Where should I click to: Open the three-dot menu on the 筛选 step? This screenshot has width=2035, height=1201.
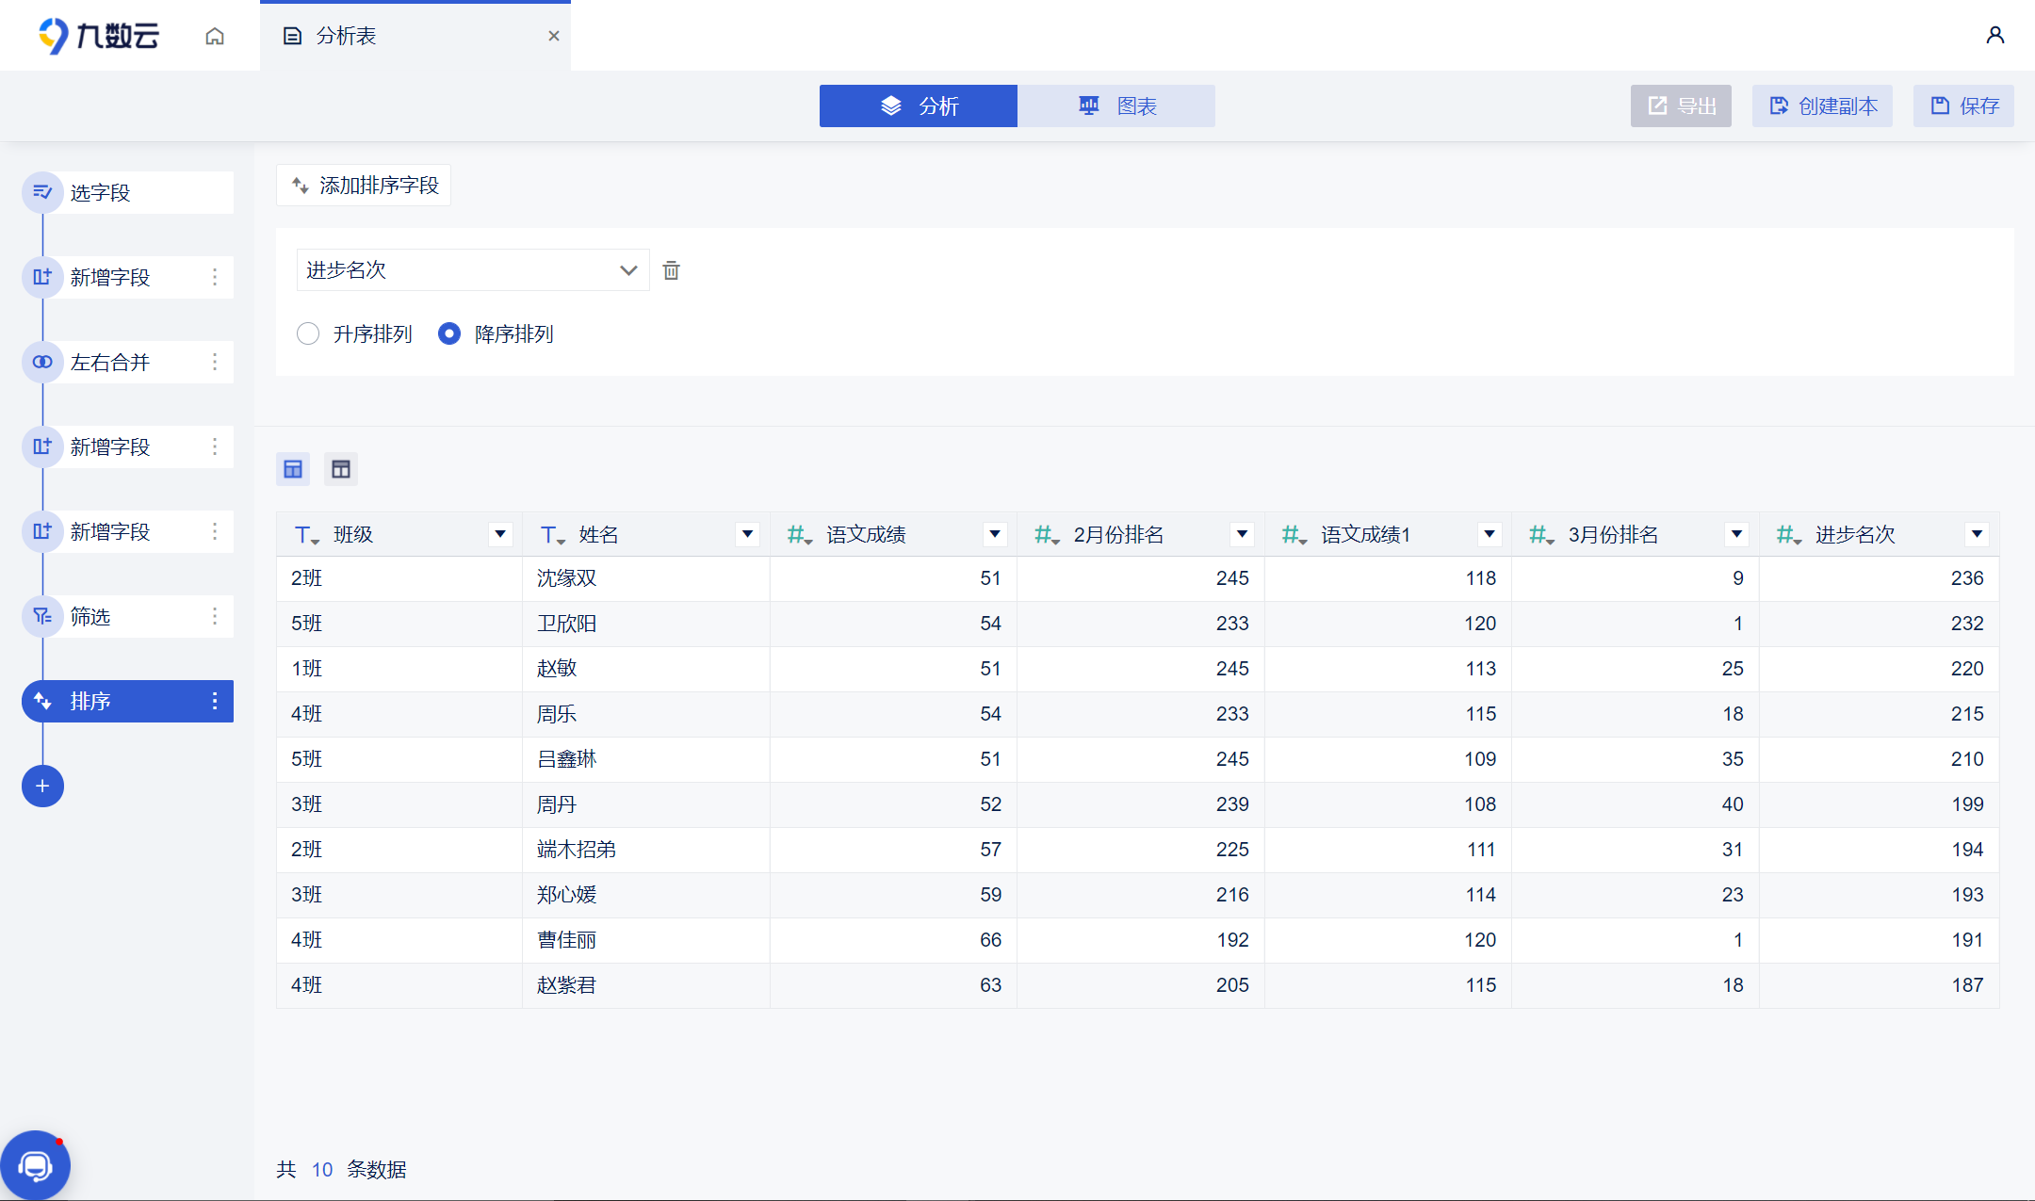(x=215, y=616)
